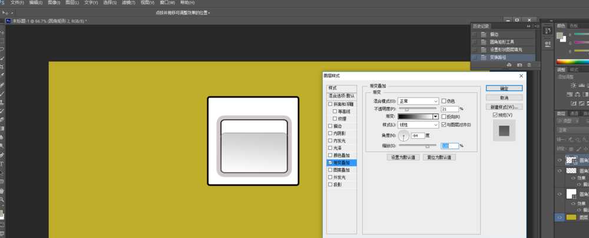Open the 文件(F) menu

click(x=17, y=3)
